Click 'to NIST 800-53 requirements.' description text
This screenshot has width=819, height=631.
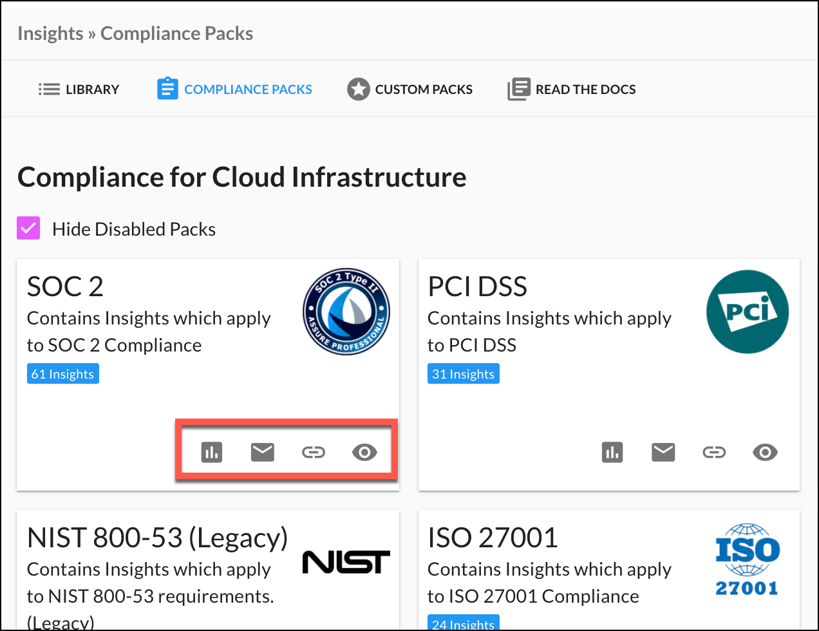click(151, 597)
